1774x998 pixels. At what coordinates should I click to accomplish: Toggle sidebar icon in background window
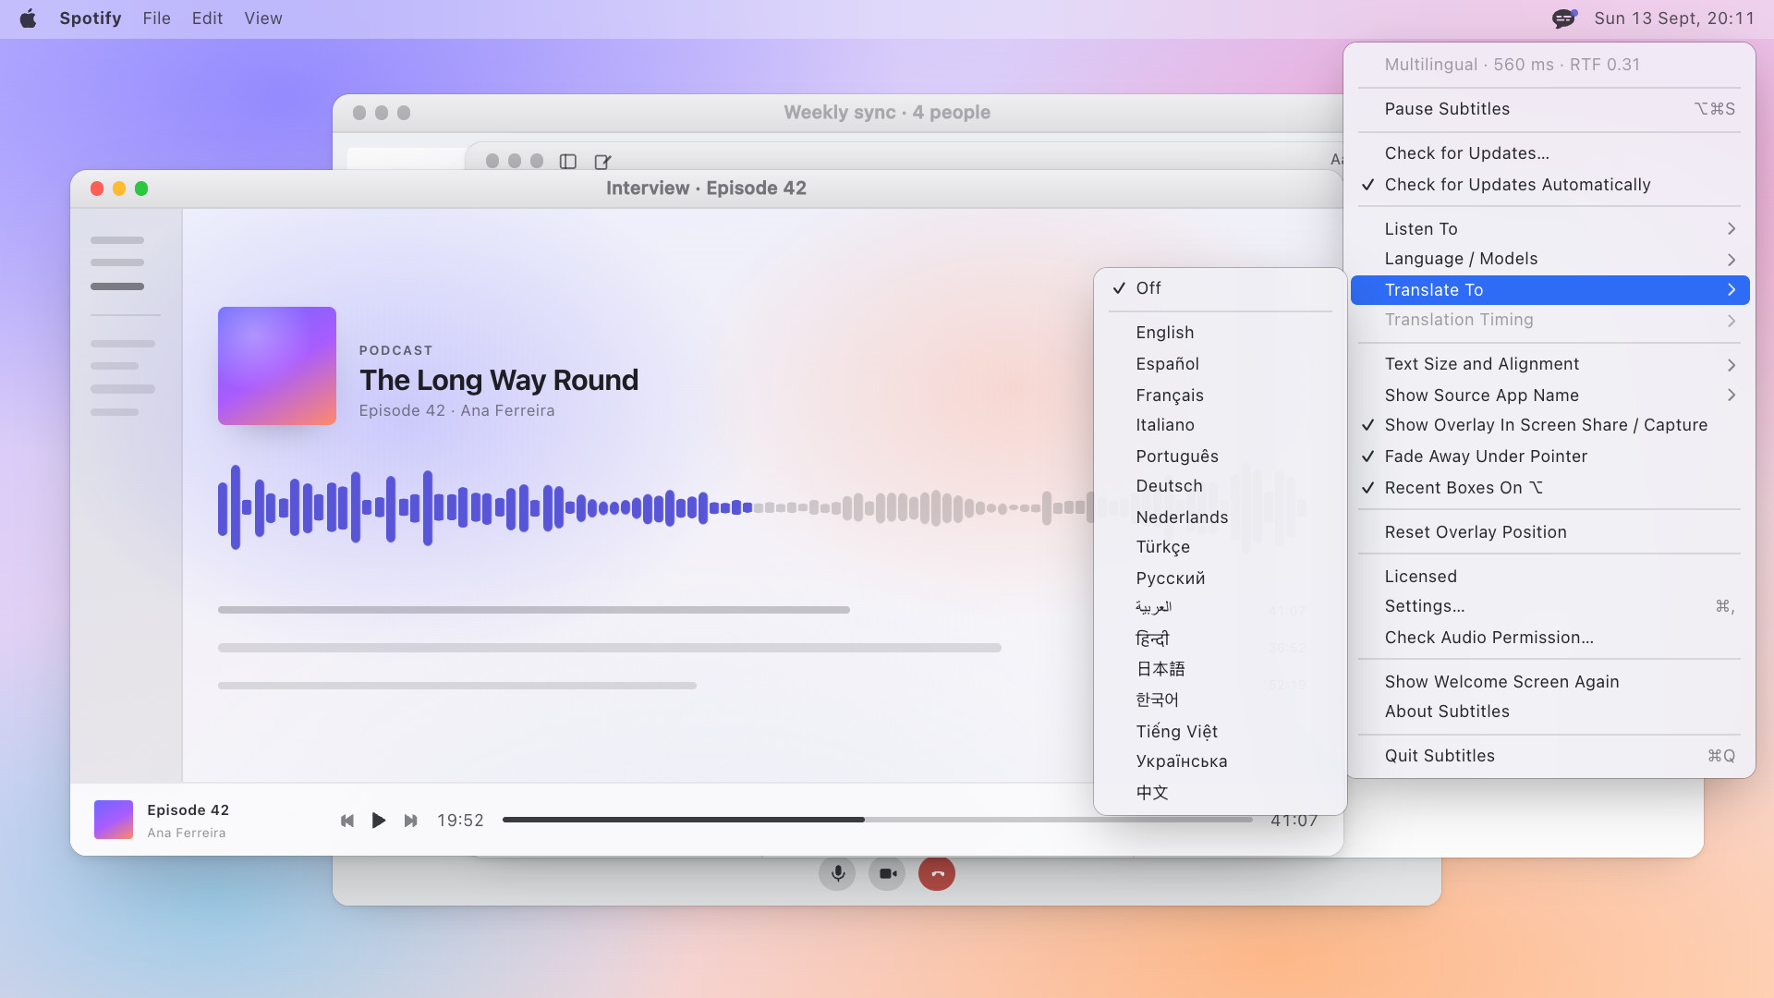pyautogui.click(x=568, y=162)
